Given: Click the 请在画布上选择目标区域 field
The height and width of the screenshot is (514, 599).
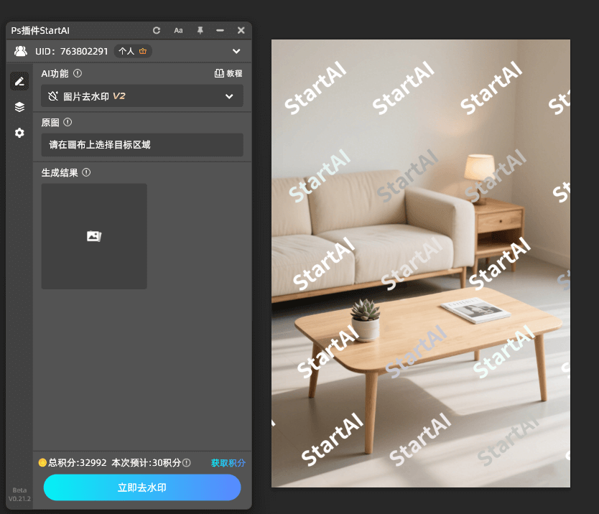Looking at the screenshot, I should point(141,145).
